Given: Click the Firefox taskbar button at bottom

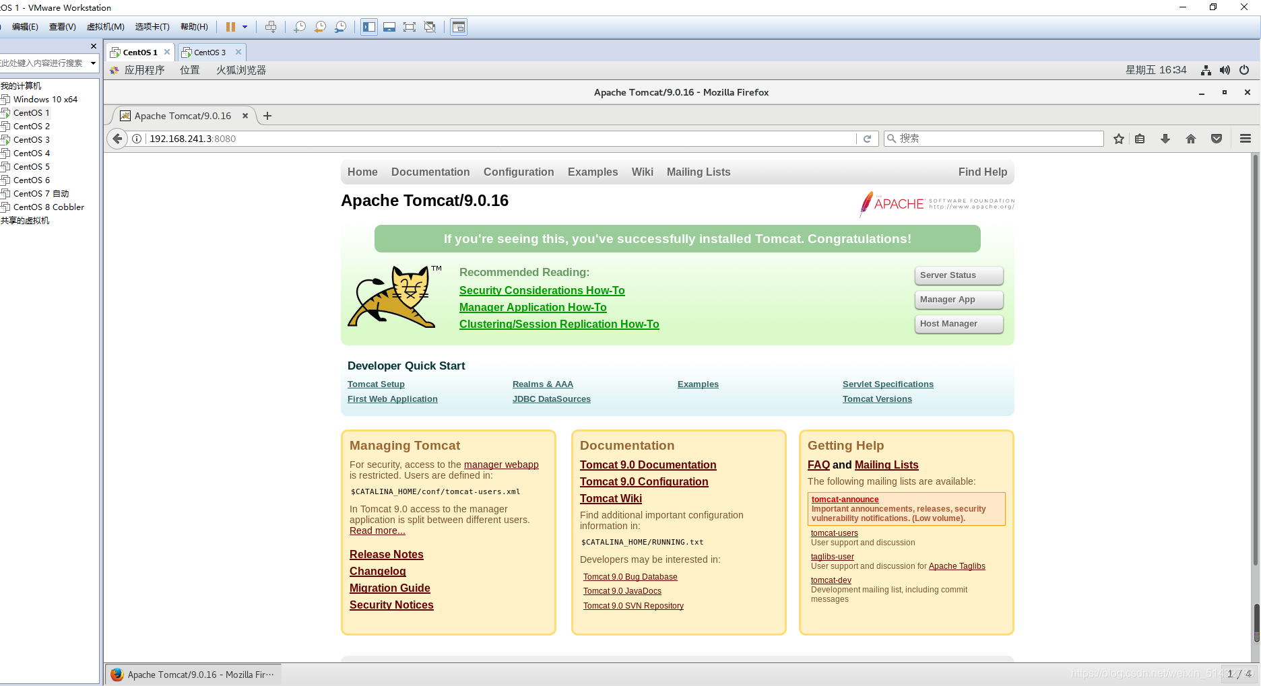Looking at the screenshot, I should click(x=194, y=675).
